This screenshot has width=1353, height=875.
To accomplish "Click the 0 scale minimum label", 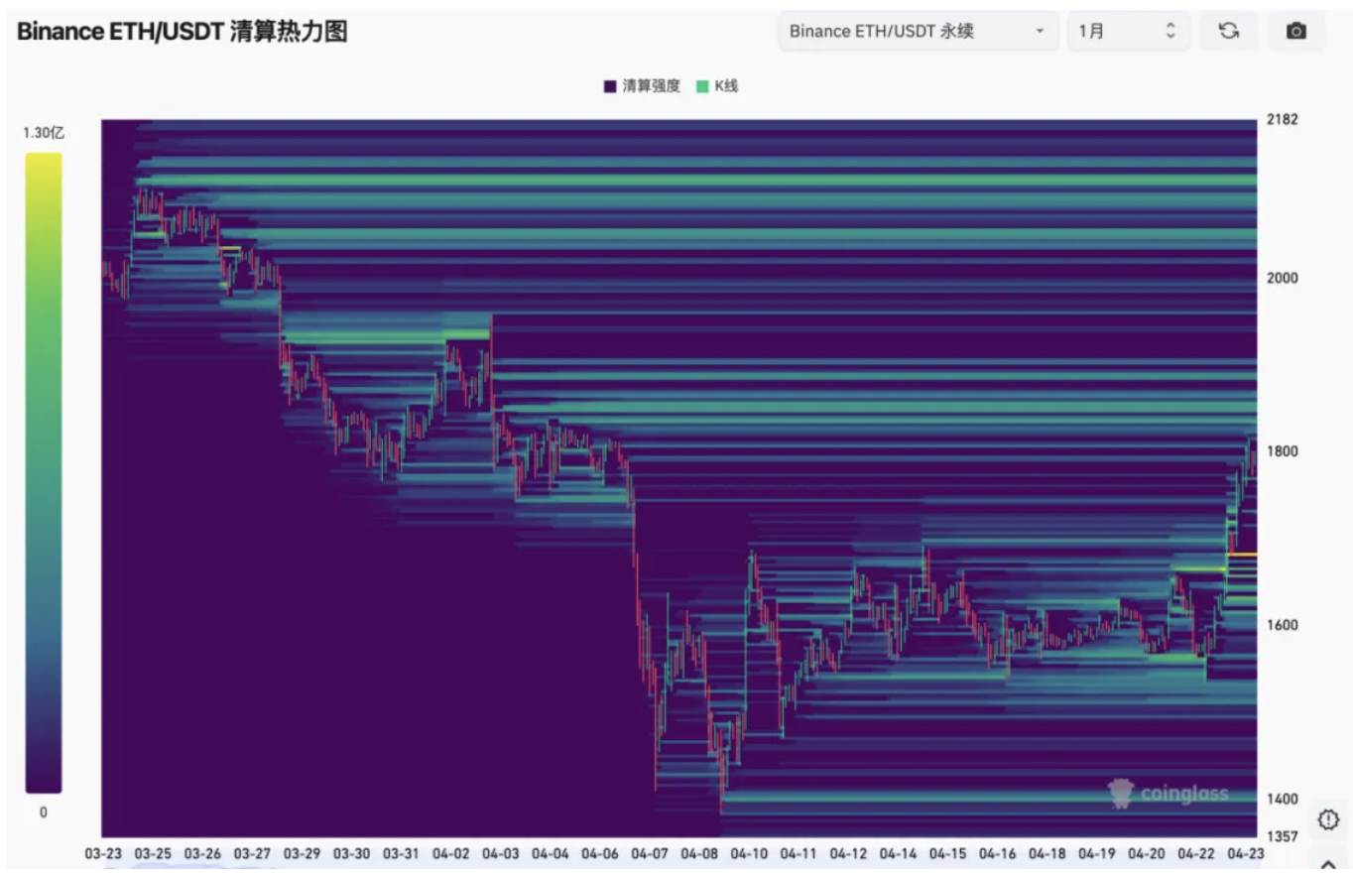I will pos(44,812).
